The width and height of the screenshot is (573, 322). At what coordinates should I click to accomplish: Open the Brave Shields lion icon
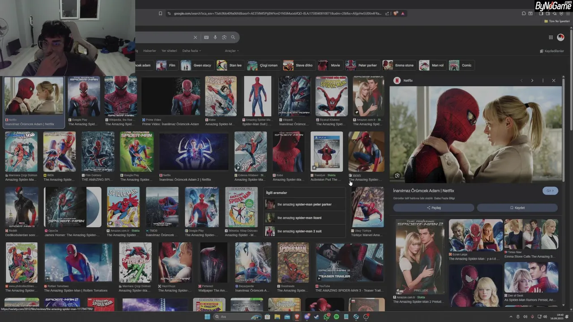click(x=396, y=13)
